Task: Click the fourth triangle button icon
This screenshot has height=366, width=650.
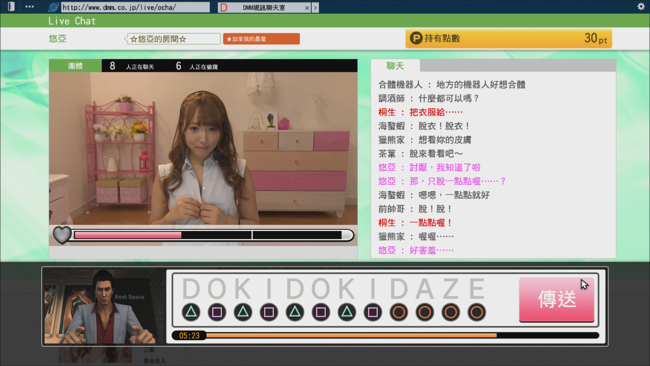Action: click(347, 312)
